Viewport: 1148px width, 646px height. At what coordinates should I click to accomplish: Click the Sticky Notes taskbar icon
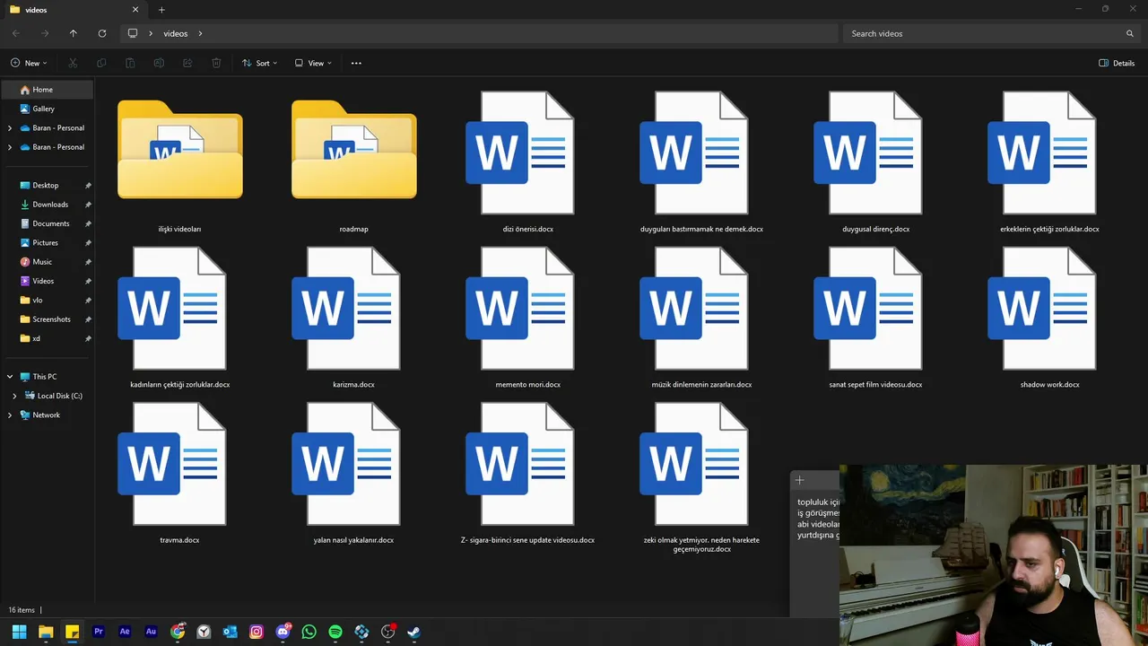pyautogui.click(x=72, y=632)
